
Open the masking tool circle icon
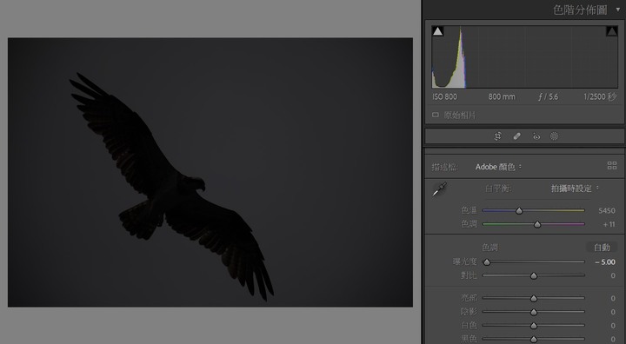pyautogui.click(x=554, y=136)
